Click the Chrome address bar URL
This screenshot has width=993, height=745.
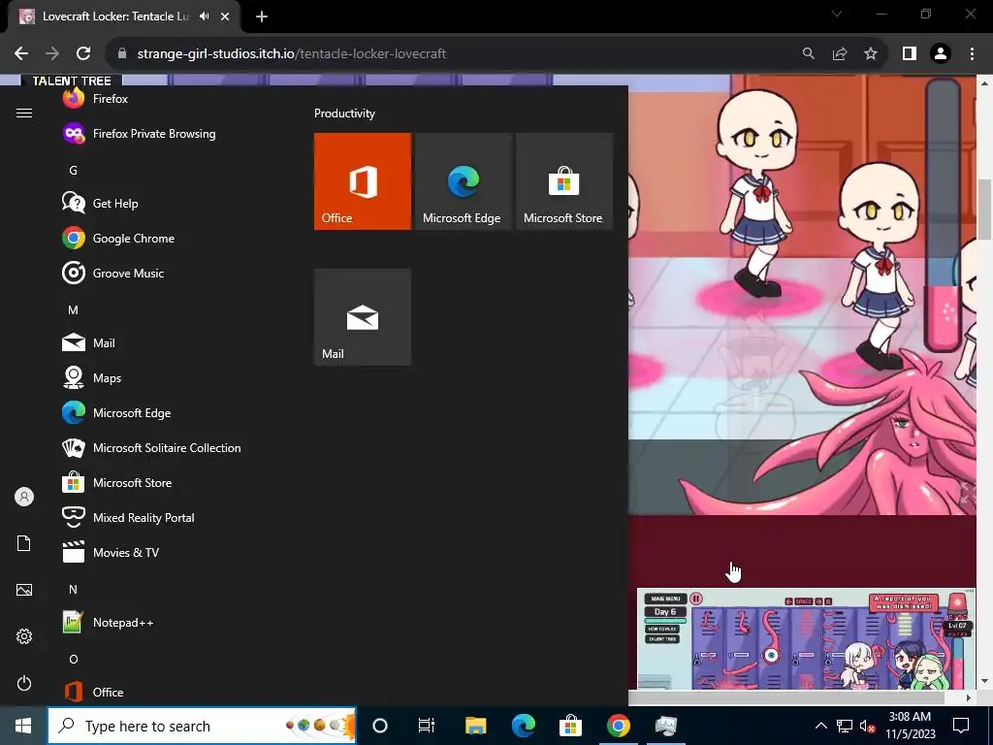tap(292, 54)
